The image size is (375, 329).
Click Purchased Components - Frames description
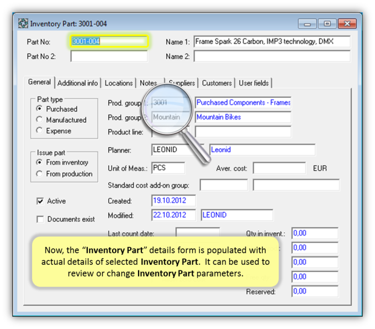point(243,103)
